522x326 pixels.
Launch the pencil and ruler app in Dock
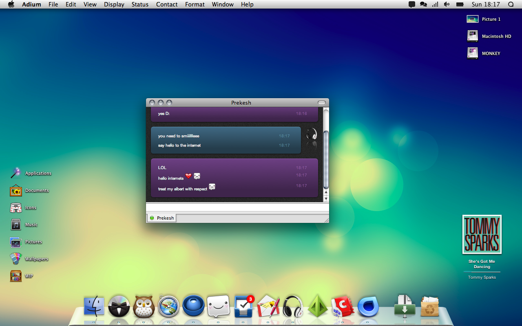click(268, 306)
